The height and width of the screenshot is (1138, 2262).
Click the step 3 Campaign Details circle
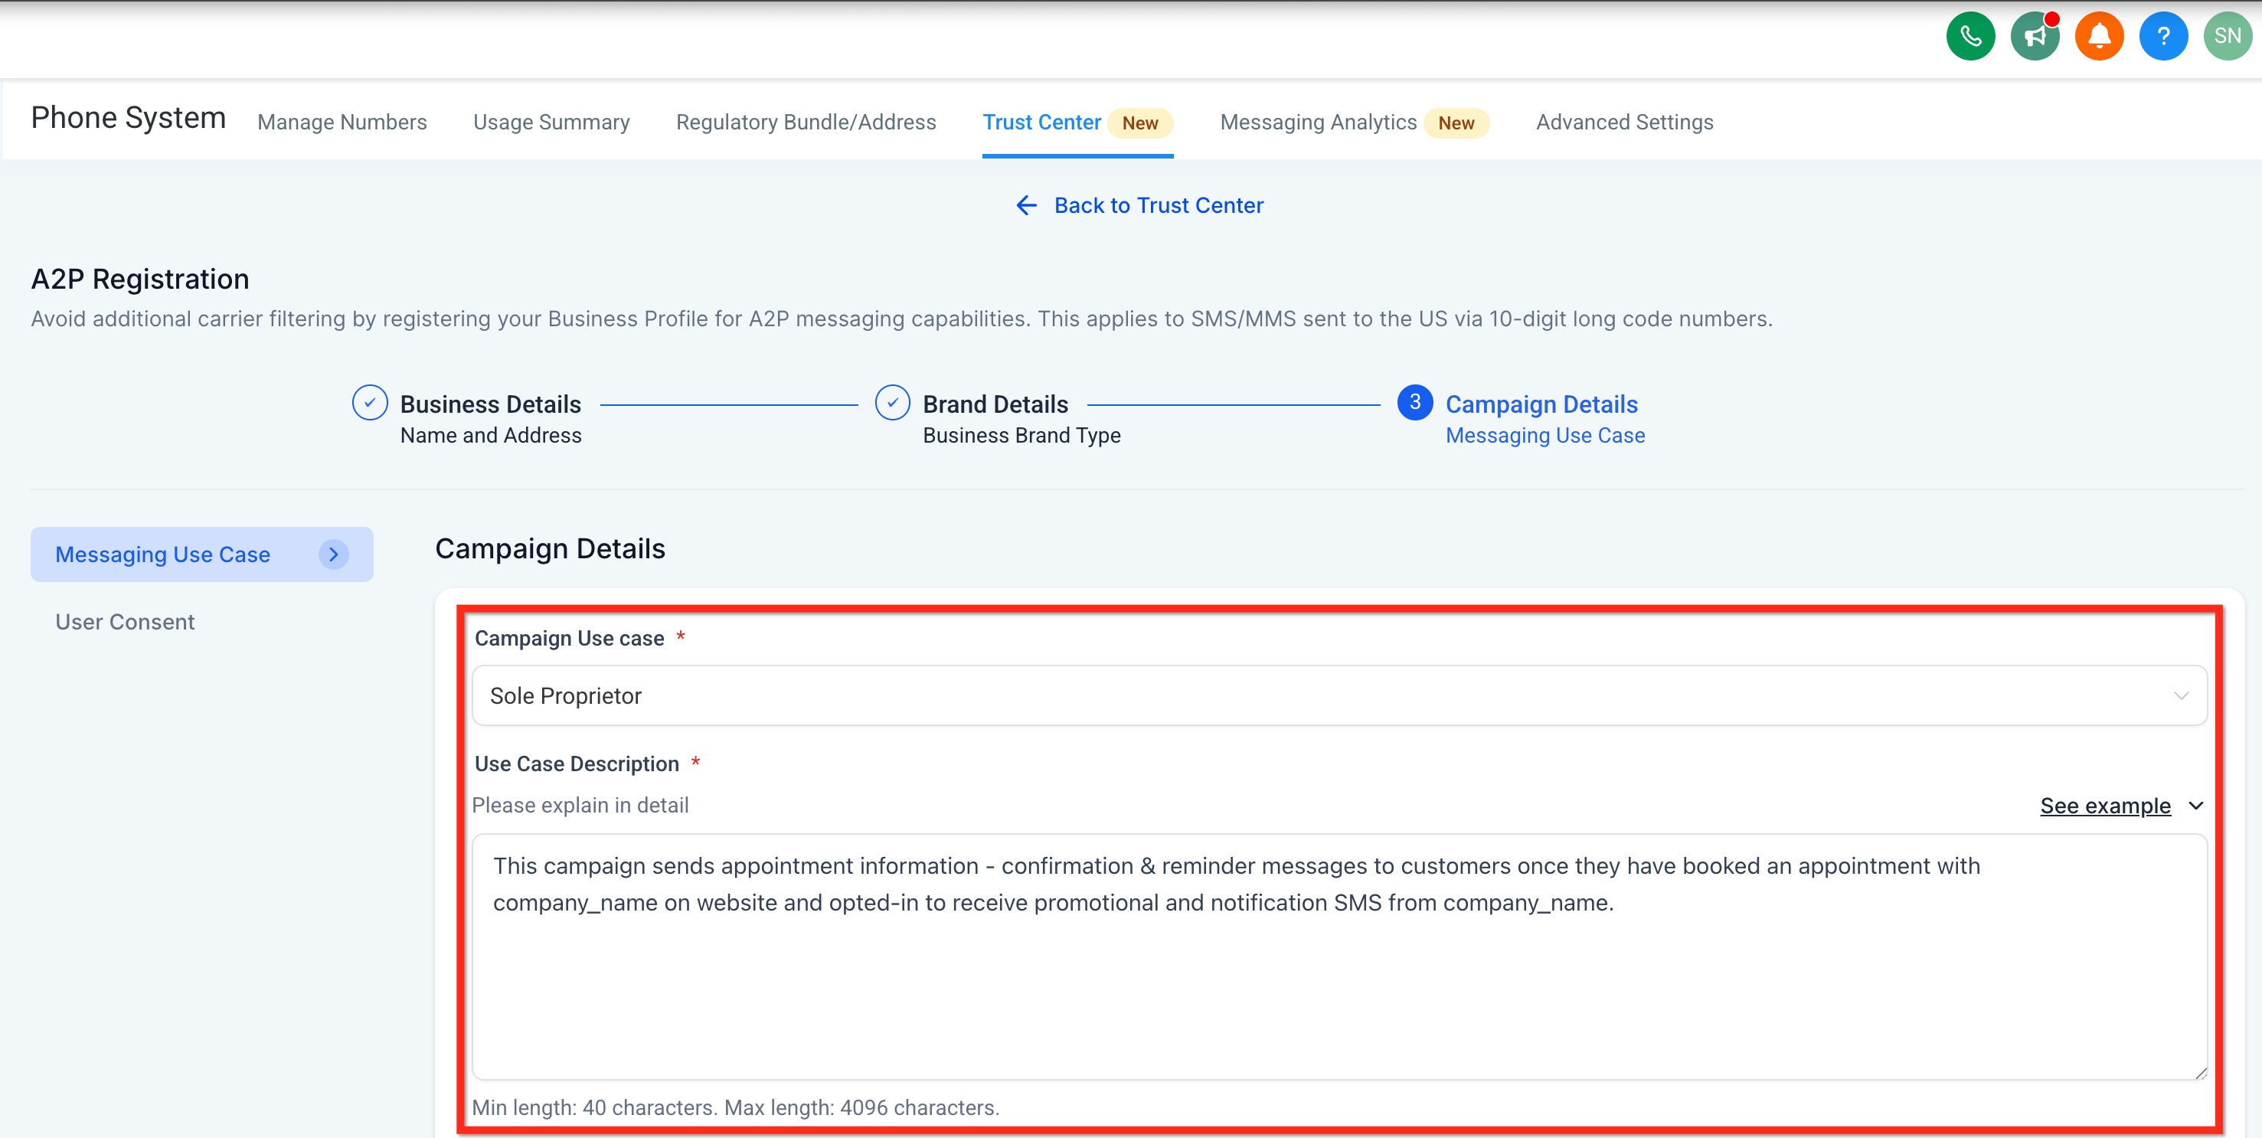pyautogui.click(x=1414, y=403)
